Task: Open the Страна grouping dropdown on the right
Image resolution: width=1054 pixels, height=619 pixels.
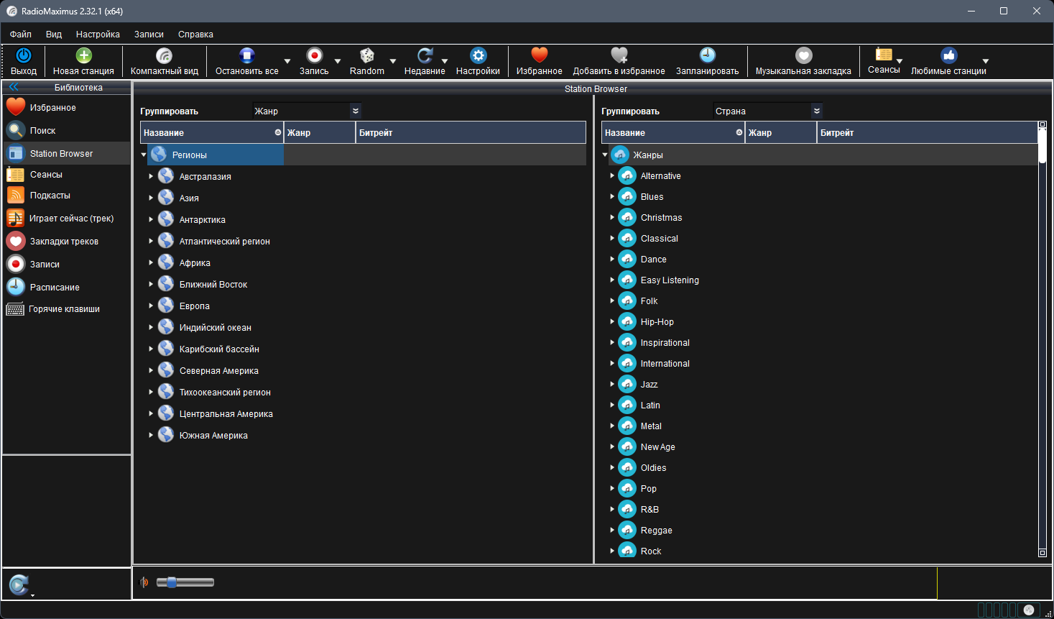Action: pos(816,111)
